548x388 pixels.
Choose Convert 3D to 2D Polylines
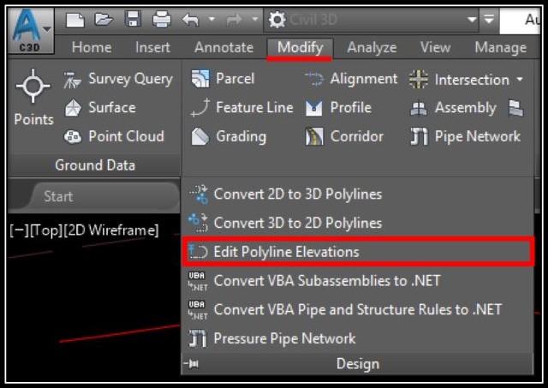(358, 223)
